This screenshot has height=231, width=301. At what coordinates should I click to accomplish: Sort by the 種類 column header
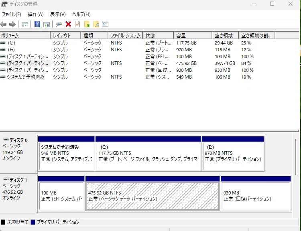tap(94, 36)
